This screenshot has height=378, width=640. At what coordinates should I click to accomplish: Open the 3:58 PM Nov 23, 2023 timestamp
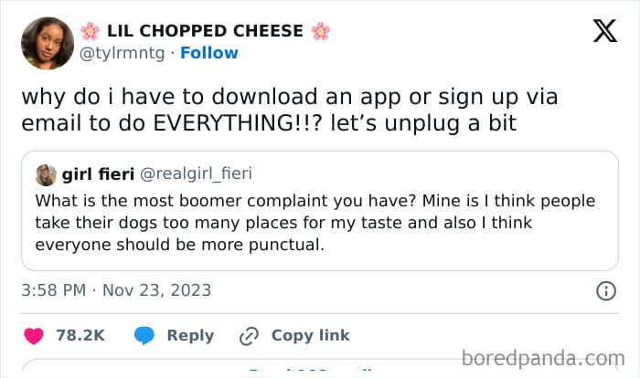coord(116,291)
